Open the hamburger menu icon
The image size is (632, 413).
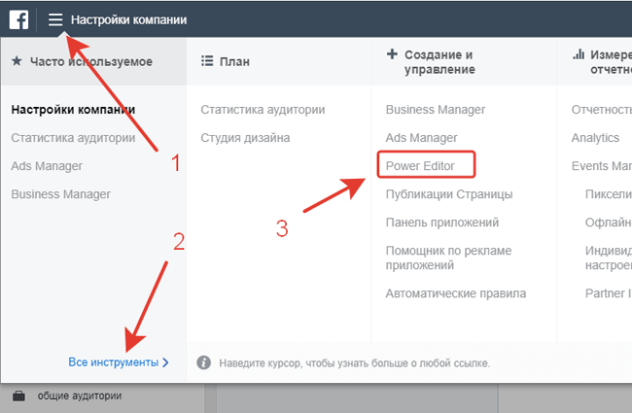55,19
